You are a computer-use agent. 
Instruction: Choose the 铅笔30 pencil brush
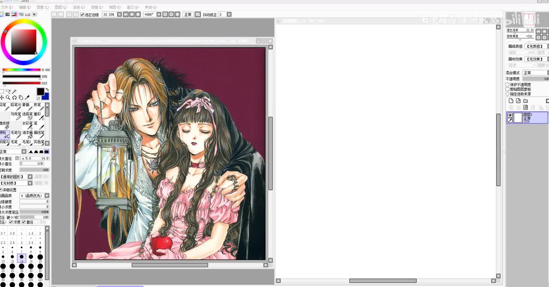pos(16,107)
